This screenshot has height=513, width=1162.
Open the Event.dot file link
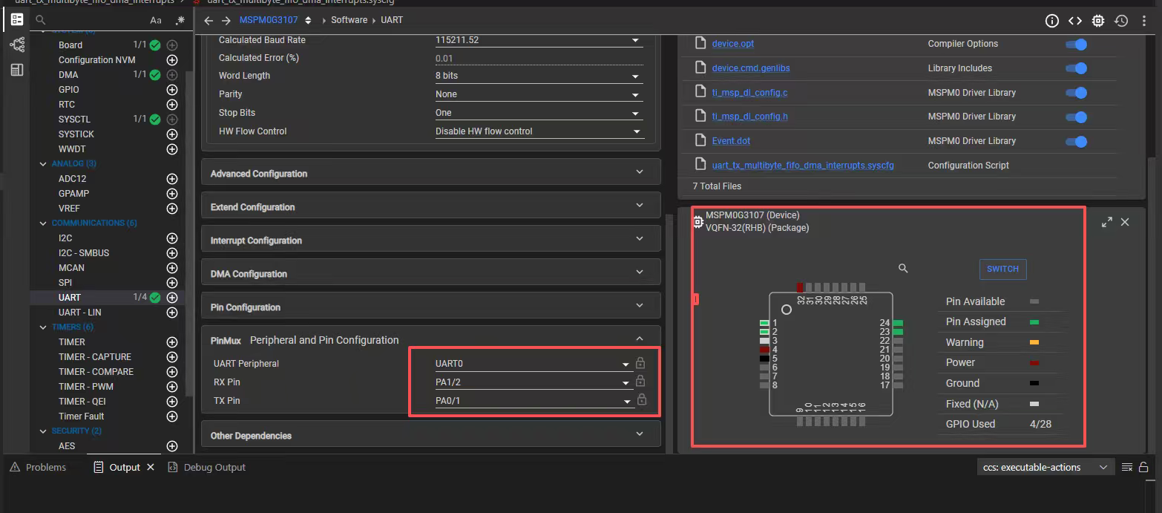(x=731, y=141)
